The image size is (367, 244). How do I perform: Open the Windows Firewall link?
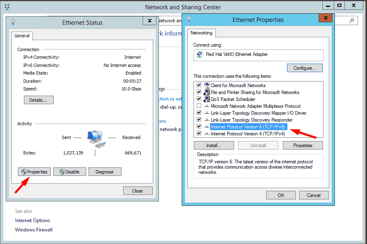pyautogui.click(x=34, y=230)
